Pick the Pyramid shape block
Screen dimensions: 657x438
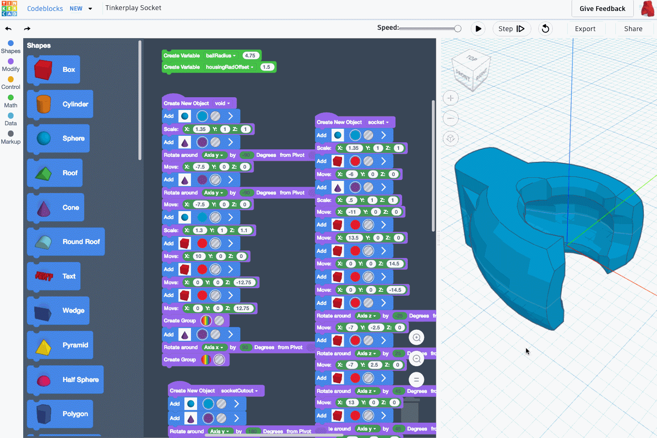60,345
